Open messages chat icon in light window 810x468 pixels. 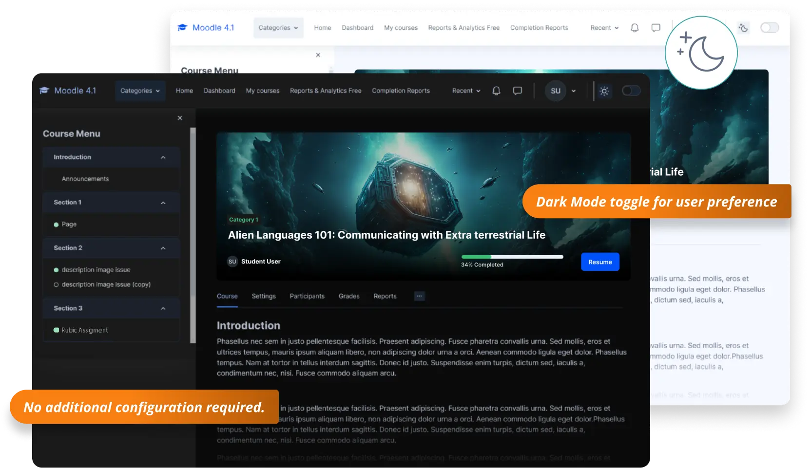click(656, 28)
